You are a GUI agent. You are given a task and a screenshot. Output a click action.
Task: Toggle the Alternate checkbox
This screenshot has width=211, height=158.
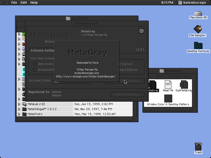tap(35, 64)
